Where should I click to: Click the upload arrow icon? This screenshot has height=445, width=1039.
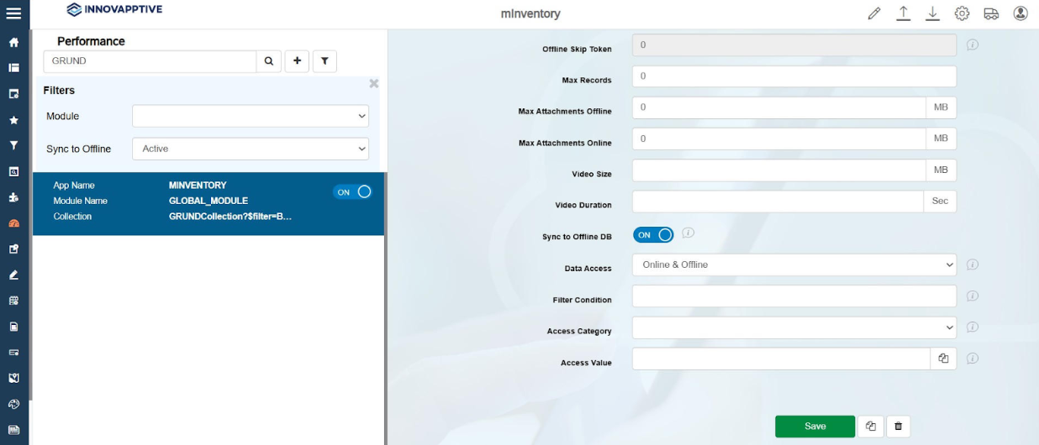904,13
